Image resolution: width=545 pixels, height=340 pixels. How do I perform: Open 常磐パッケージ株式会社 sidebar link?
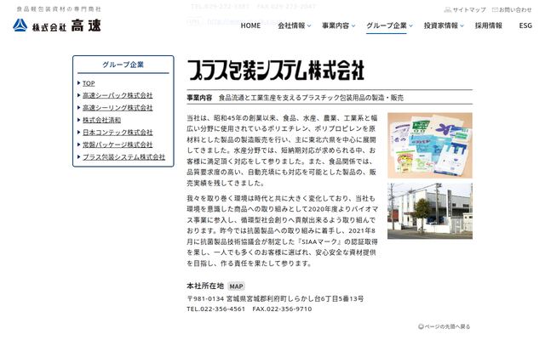pos(118,144)
